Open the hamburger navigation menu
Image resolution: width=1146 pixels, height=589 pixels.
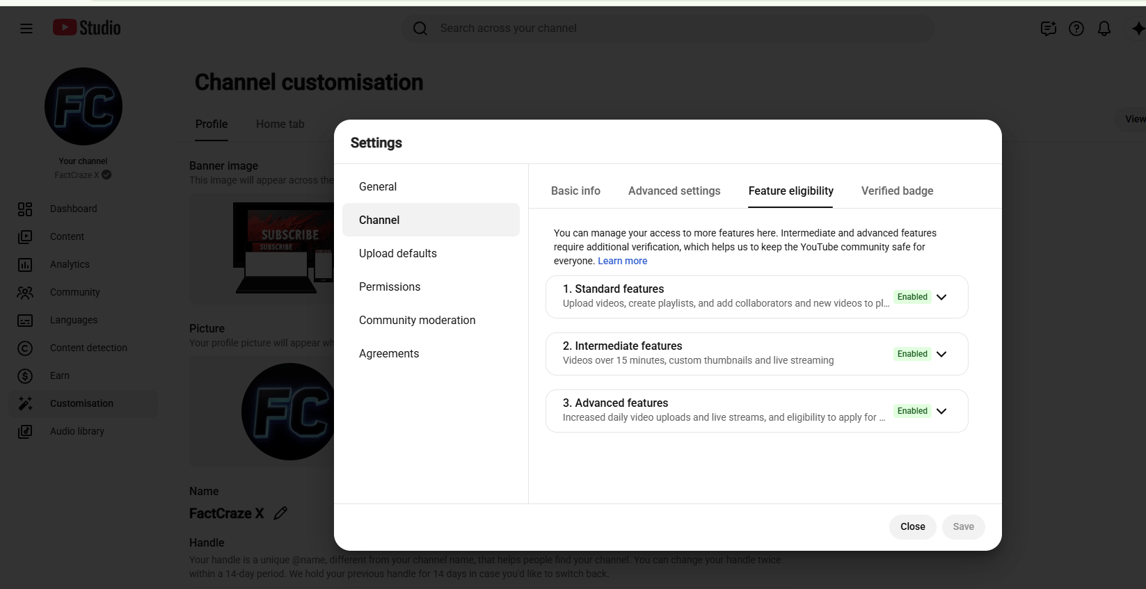click(x=26, y=29)
